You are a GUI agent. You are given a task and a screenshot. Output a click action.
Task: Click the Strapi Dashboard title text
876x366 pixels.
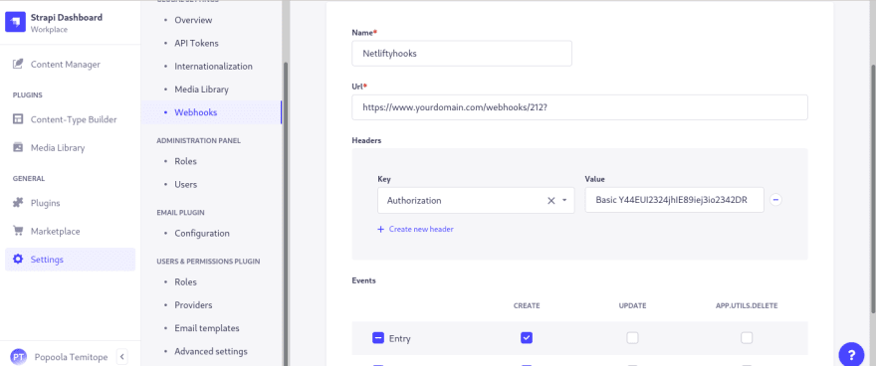pos(67,17)
